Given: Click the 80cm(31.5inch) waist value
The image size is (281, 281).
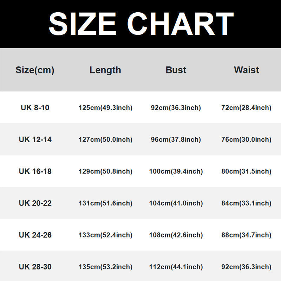Looking at the screenshot, I should point(247,171).
